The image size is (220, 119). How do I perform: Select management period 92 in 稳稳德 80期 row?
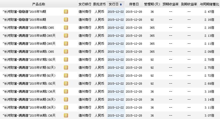[x=152, y=20]
